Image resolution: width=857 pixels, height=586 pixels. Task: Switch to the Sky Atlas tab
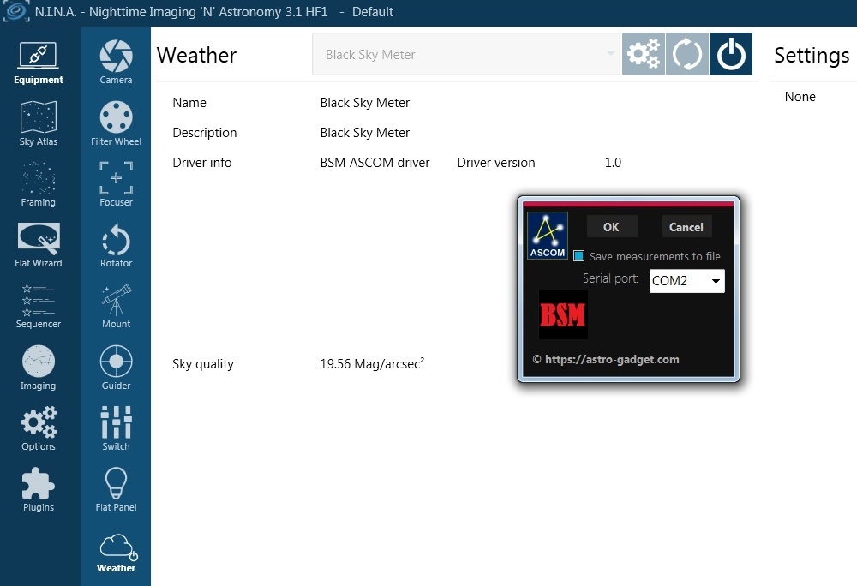pos(38,123)
